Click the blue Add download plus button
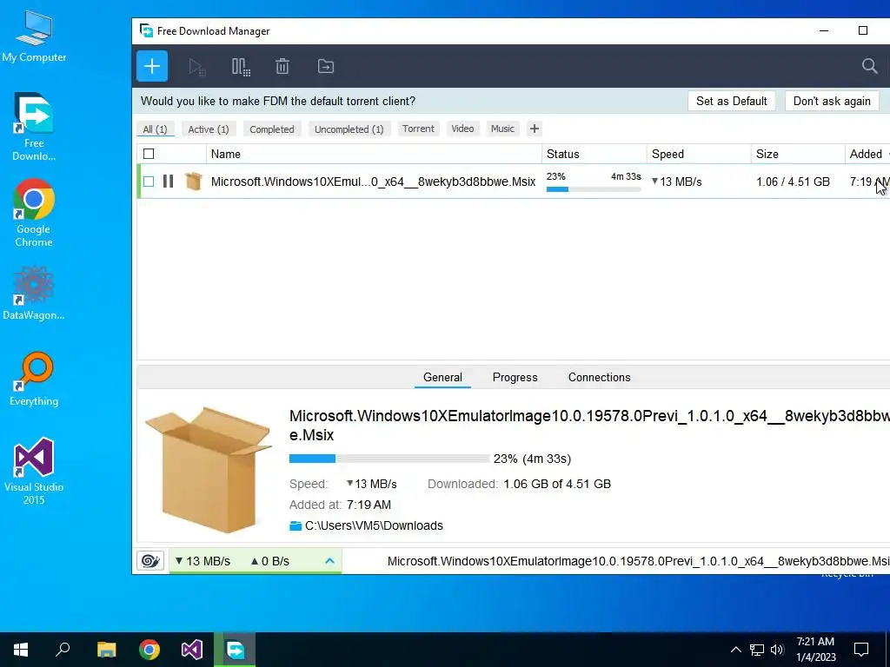Image resolution: width=890 pixels, height=667 pixels. coord(151,66)
